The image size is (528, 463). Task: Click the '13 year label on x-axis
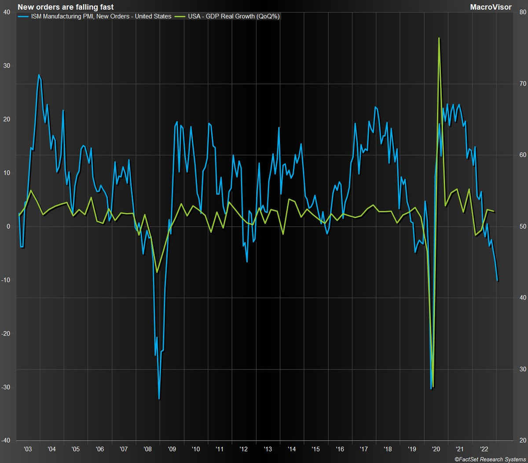pos(268,448)
